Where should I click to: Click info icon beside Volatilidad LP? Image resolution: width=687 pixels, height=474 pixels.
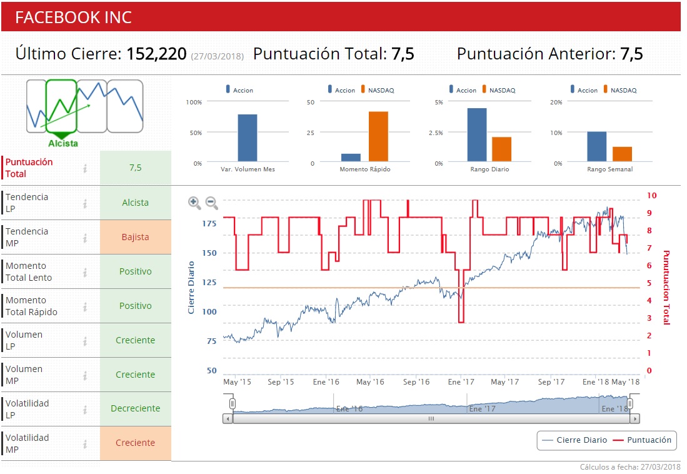coord(85,410)
